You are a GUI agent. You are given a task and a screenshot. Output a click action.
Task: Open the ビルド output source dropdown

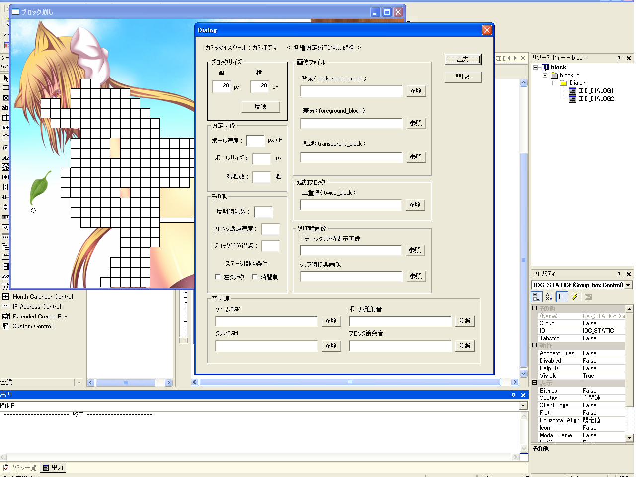click(x=523, y=406)
